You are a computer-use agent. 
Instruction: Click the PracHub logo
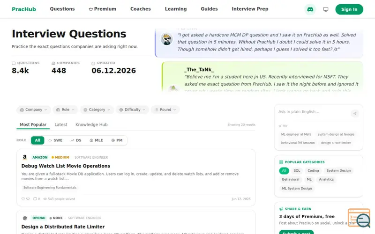(24, 9)
